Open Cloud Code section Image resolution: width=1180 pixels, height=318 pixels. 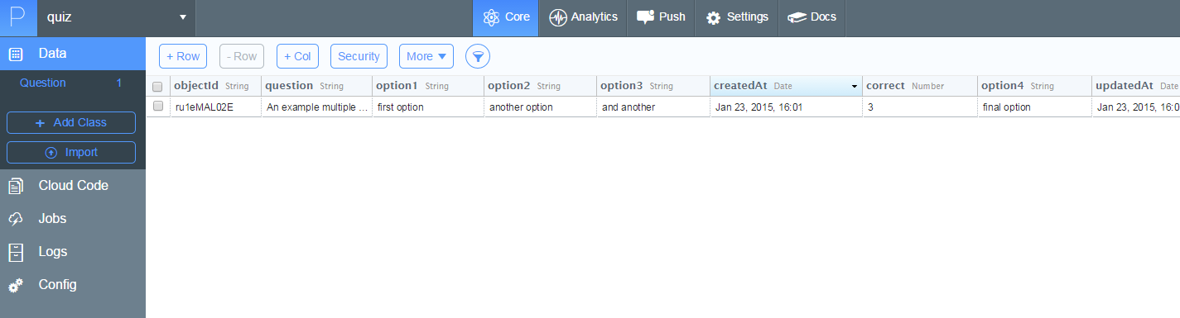[73, 186]
